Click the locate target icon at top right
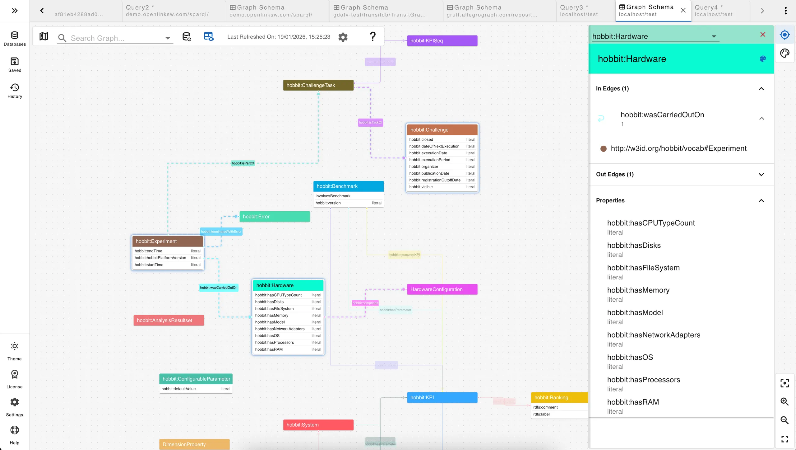Screen dimensions: 796x450 point(785,35)
